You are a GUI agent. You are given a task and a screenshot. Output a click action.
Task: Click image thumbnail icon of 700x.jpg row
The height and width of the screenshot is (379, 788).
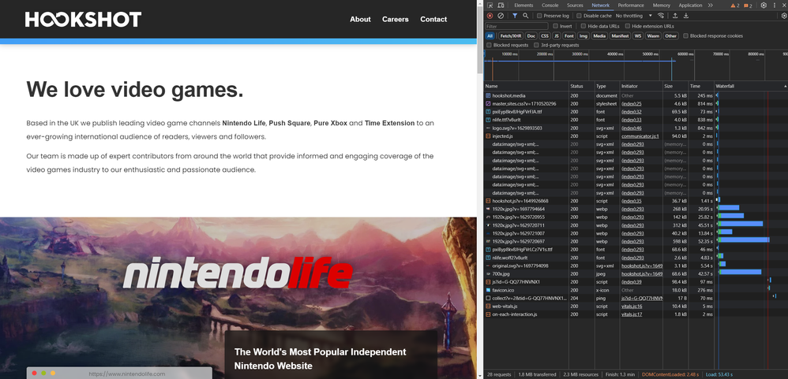488,273
